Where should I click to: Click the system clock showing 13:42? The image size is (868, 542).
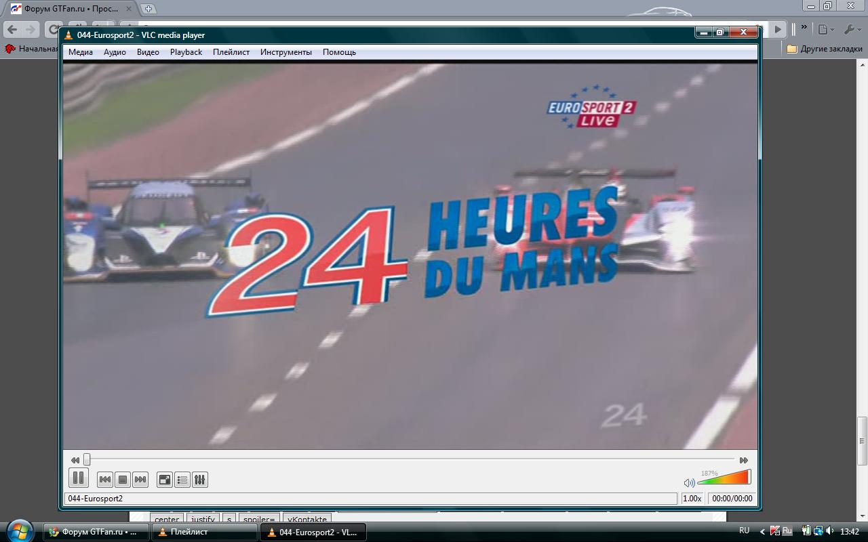(x=850, y=532)
